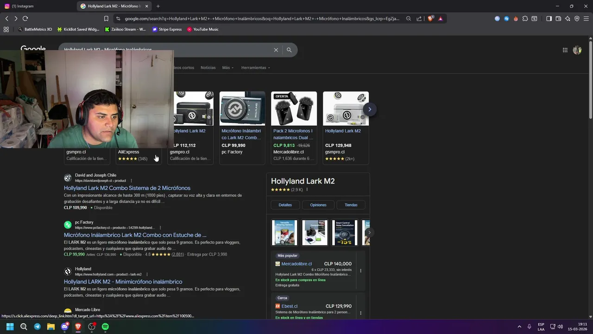Click the page vertical scrollbar
The width and height of the screenshot is (593, 334).
(x=590, y=79)
